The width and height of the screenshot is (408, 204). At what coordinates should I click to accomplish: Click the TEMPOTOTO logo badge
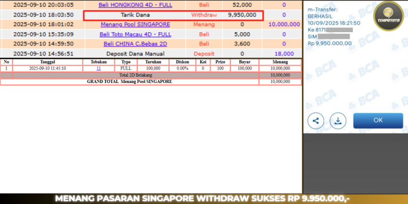(388, 16)
